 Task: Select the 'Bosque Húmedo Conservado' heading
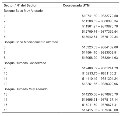pos(25,63)
